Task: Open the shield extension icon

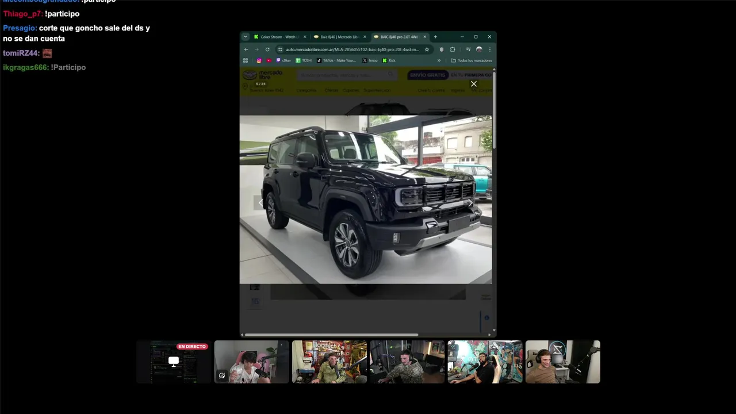Action: point(442,49)
